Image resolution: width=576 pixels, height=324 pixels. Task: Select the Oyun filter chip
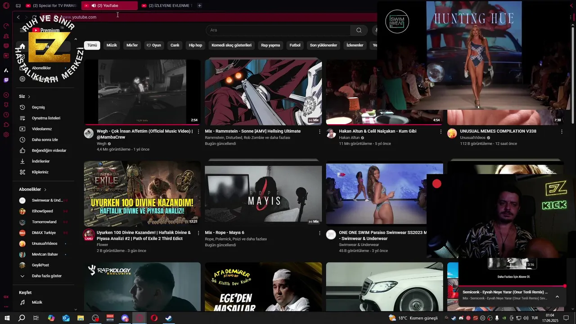pos(153,45)
